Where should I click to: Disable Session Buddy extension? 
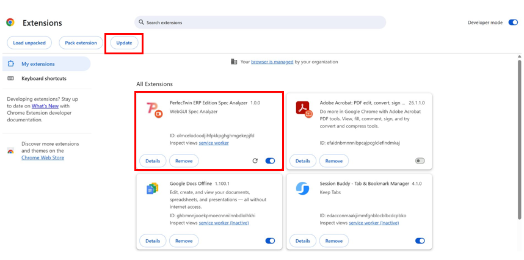click(x=420, y=240)
